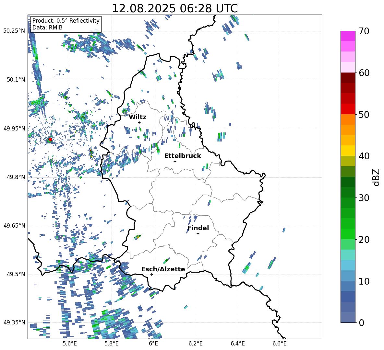Pick the dark maroon swatch below 60 dBZ
Image resolution: width=384 pixels, height=350 pixels.
coord(348,78)
